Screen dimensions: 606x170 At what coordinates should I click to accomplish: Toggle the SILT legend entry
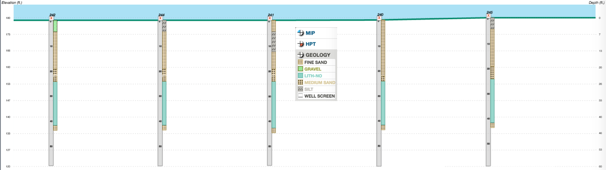[x=316, y=89]
